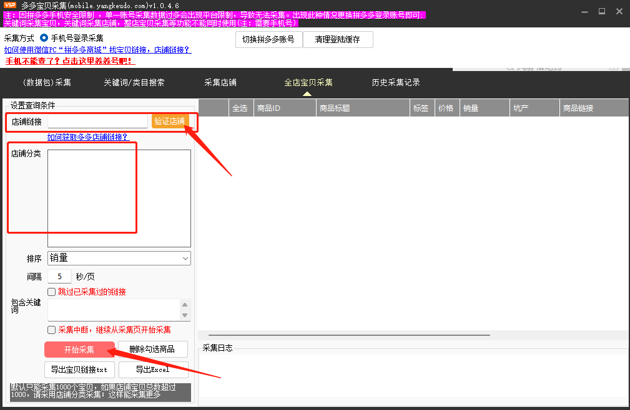Click 导出Excel button

(153, 369)
